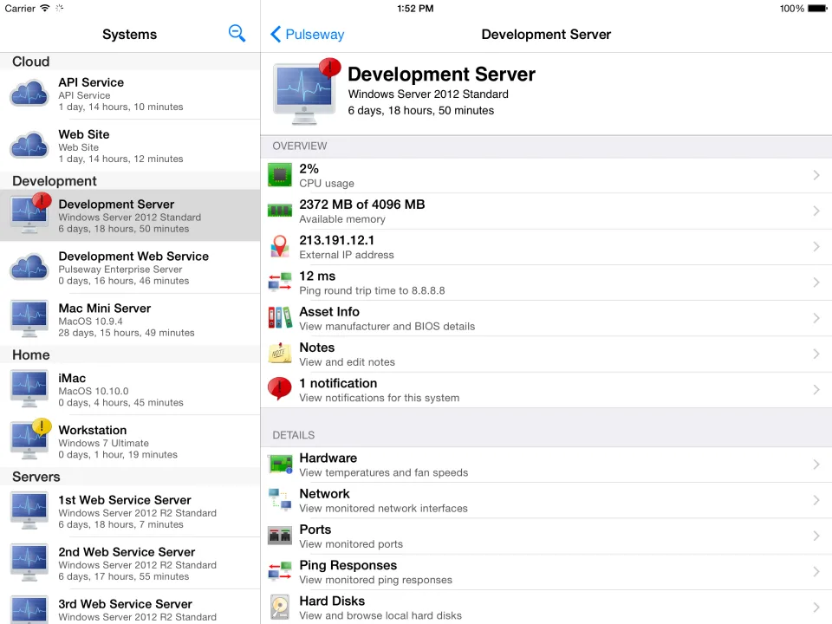
Task: Open Hard Disks label
Action: (x=332, y=601)
